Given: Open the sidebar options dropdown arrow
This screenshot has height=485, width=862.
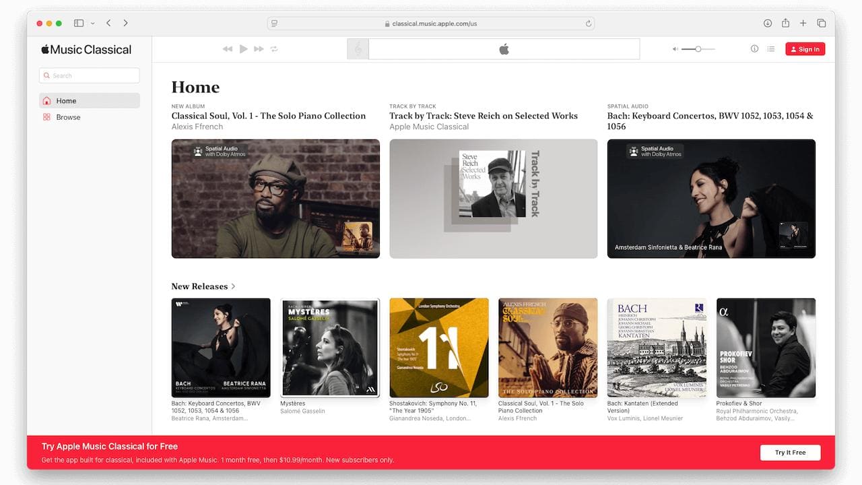Looking at the screenshot, I should click(x=92, y=23).
